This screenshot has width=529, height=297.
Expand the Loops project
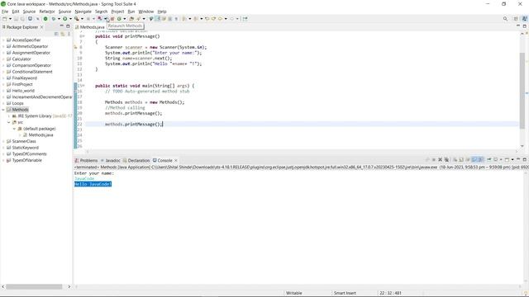pyautogui.click(x=3, y=103)
